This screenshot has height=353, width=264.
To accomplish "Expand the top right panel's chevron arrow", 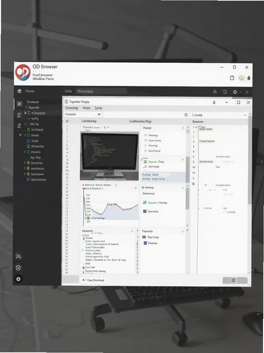I will click(x=183, y=128).
